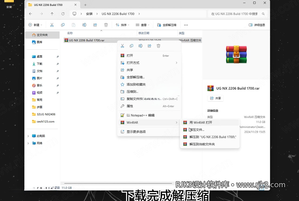Click the Delete trash icon in the toolbar
The width and height of the screenshot is (299, 201).
[106, 25]
